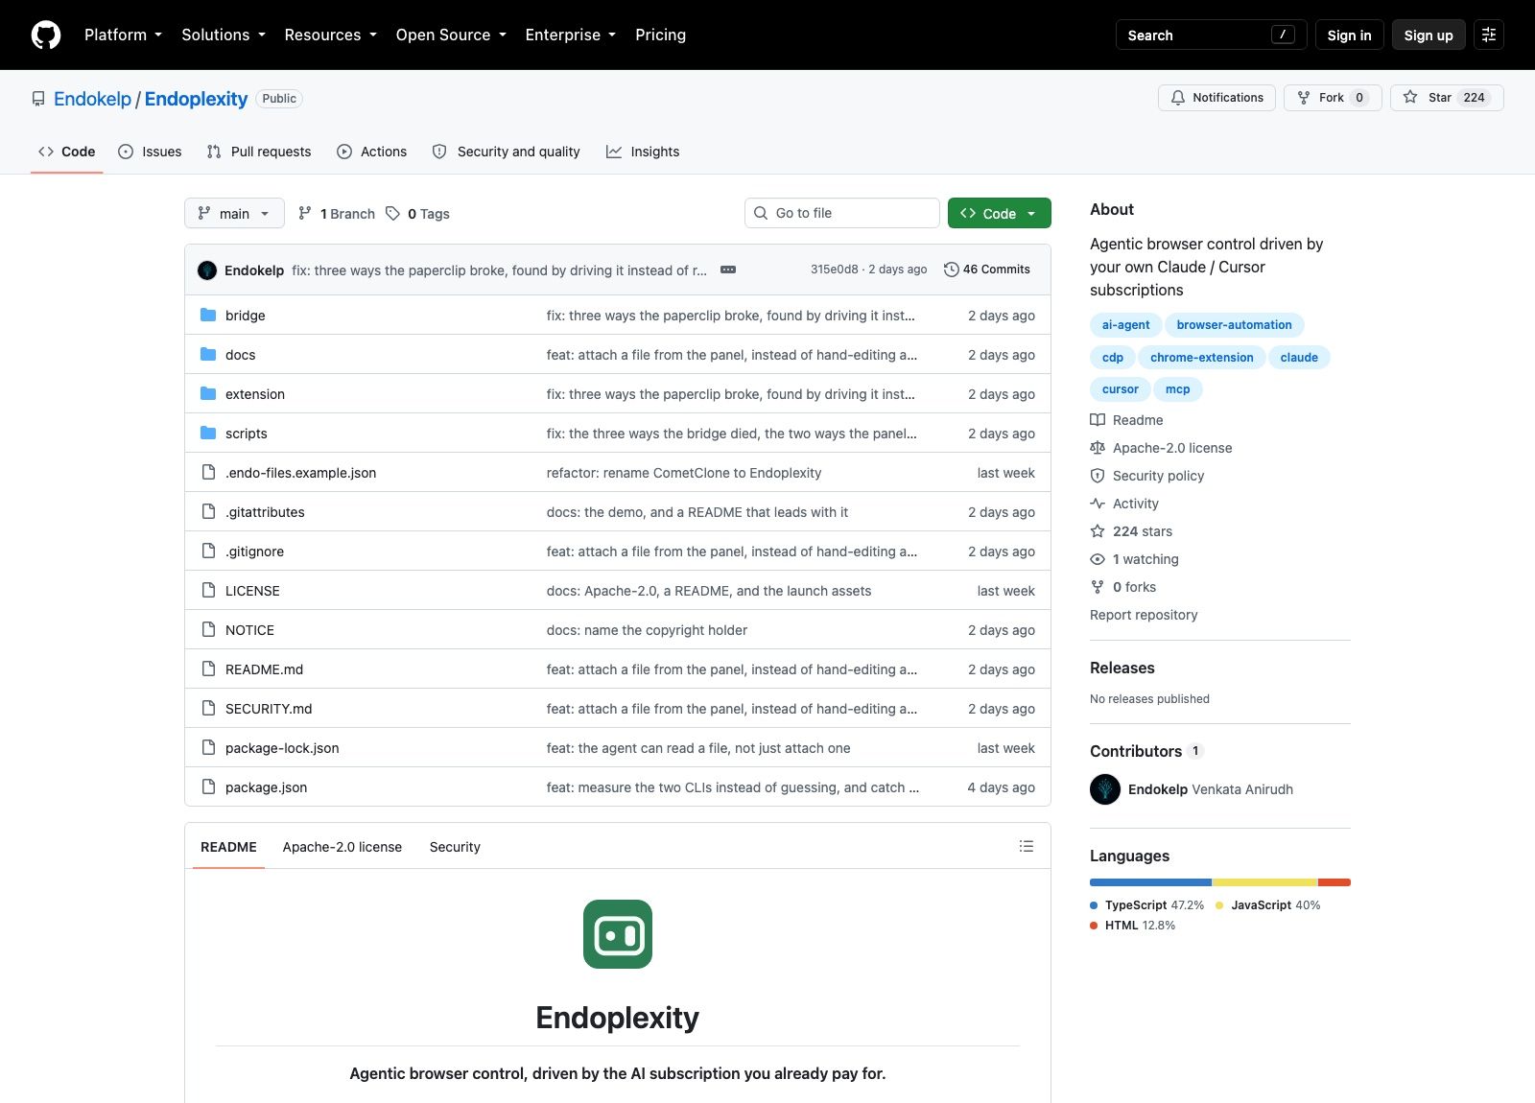
Task: Click the Endokelp contributor avatar
Action: (1105, 789)
